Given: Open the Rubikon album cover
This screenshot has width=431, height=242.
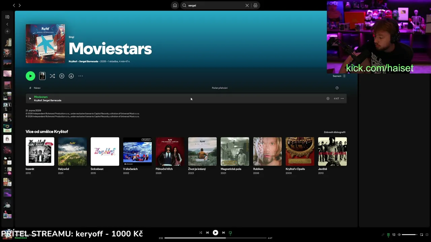Looking at the screenshot, I should pos(267,151).
